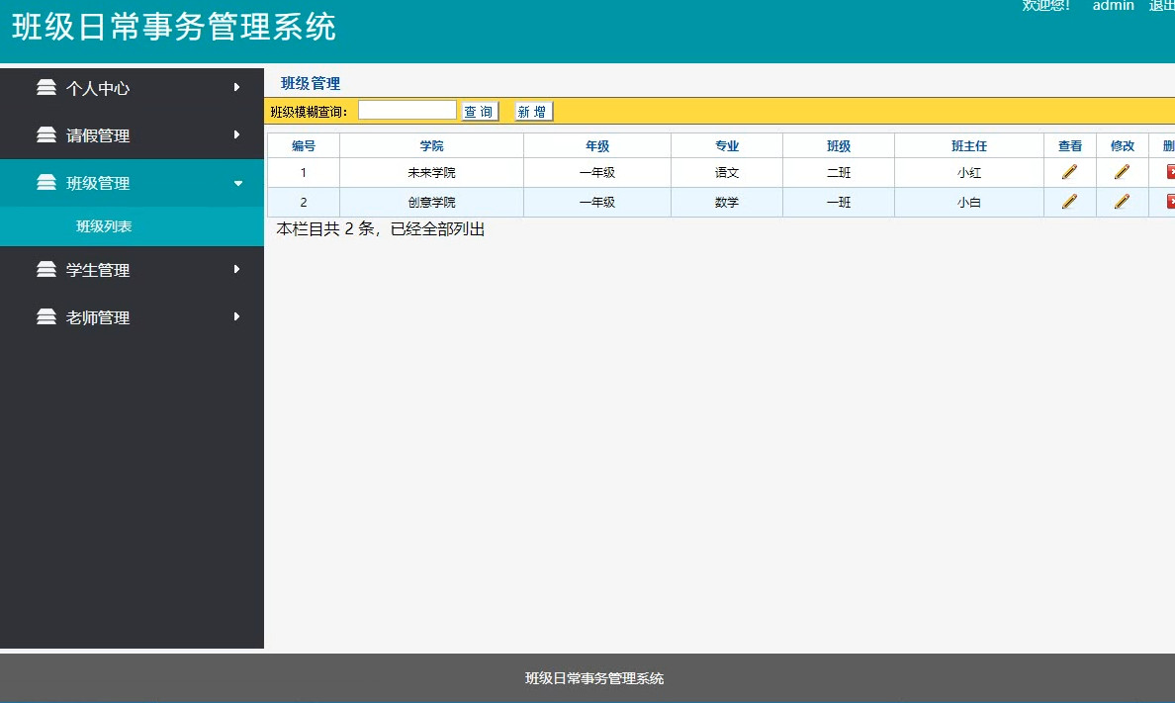Click the 查询 search button
The height and width of the screenshot is (703, 1175).
pyautogui.click(x=480, y=112)
